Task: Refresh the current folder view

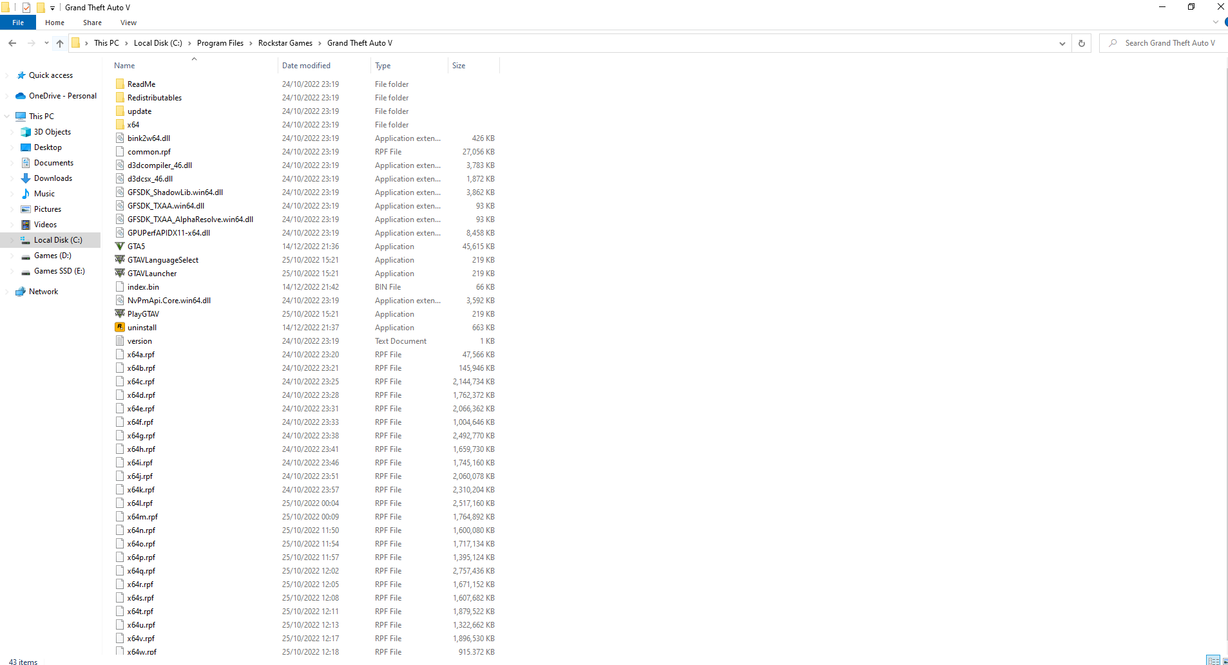Action: pyautogui.click(x=1082, y=43)
